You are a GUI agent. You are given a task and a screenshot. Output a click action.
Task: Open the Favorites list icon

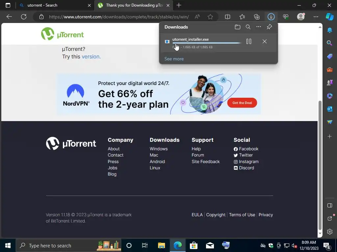242,17
